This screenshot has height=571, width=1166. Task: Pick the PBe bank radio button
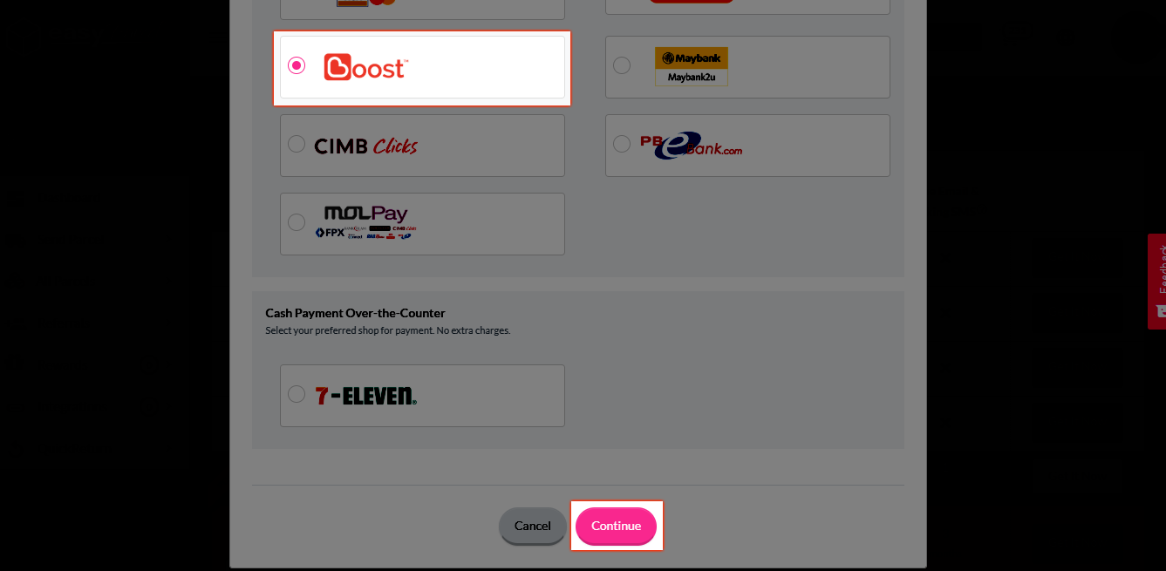click(622, 144)
